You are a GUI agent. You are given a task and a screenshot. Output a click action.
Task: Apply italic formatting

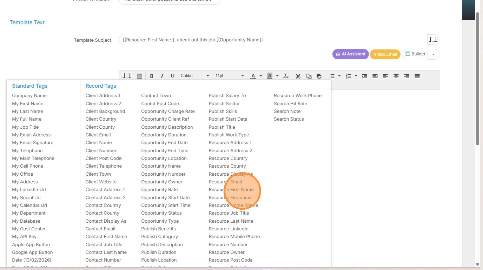click(162, 76)
